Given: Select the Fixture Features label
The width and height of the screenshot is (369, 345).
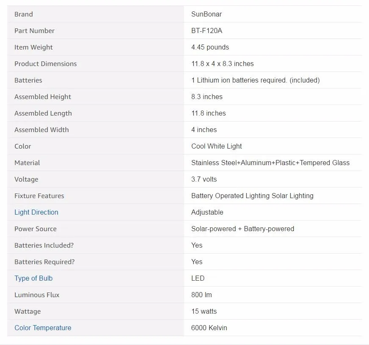Looking at the screenshot, I should [39, 196].
